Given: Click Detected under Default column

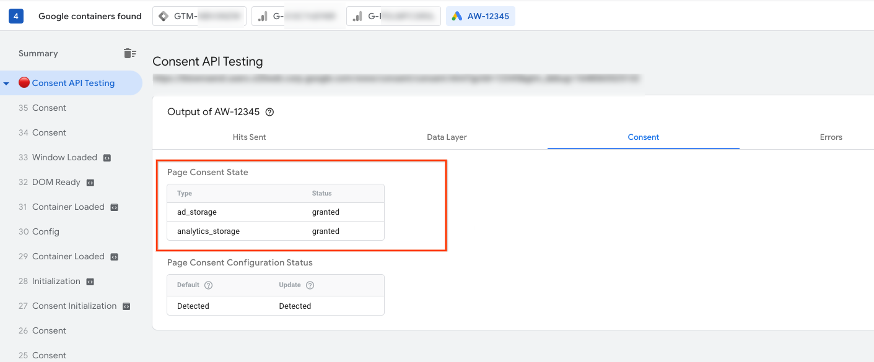Looking at the screenshot, I should click(193, 306).
